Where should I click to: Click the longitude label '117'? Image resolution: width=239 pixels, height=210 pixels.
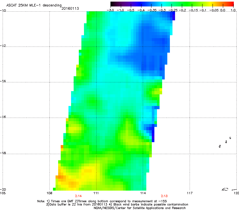[190, 193]
